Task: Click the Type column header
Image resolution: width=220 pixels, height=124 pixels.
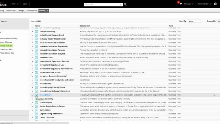Action: pos(170,26)
